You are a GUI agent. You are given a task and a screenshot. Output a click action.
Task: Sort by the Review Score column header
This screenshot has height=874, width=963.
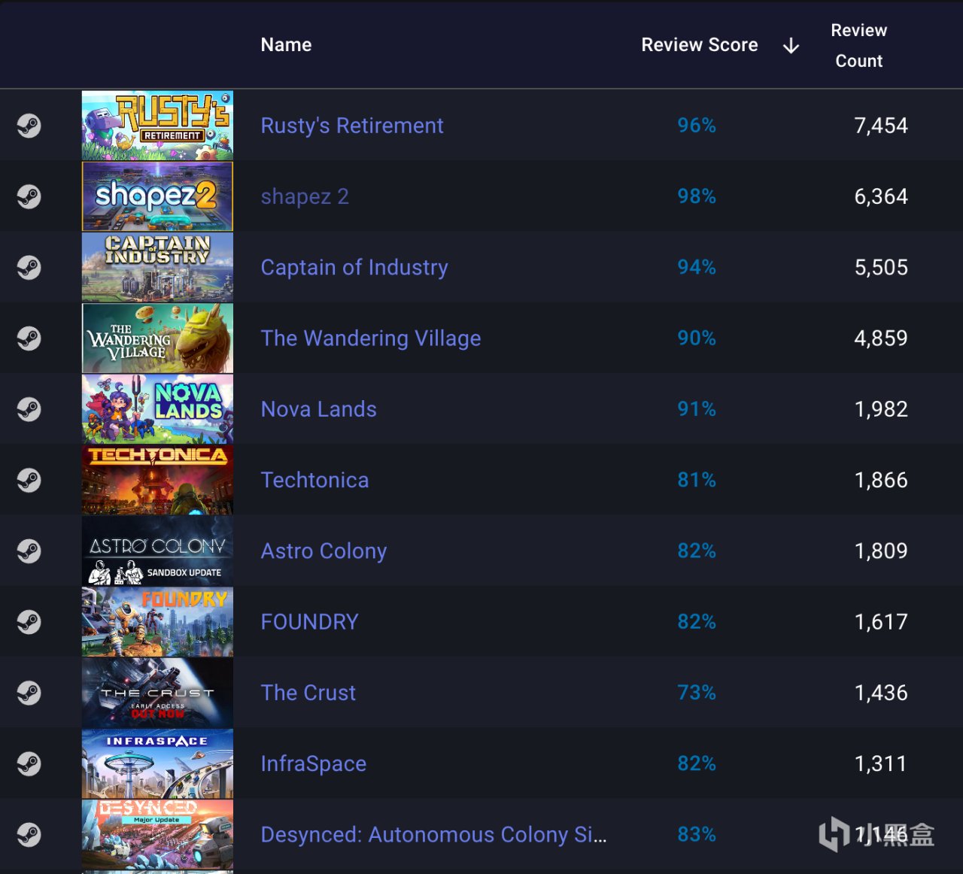coord(700,45)
